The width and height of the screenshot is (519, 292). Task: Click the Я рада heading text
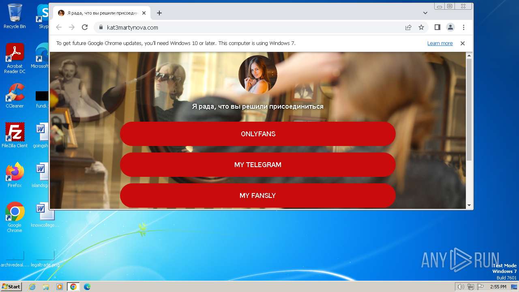tap(258, 106)
